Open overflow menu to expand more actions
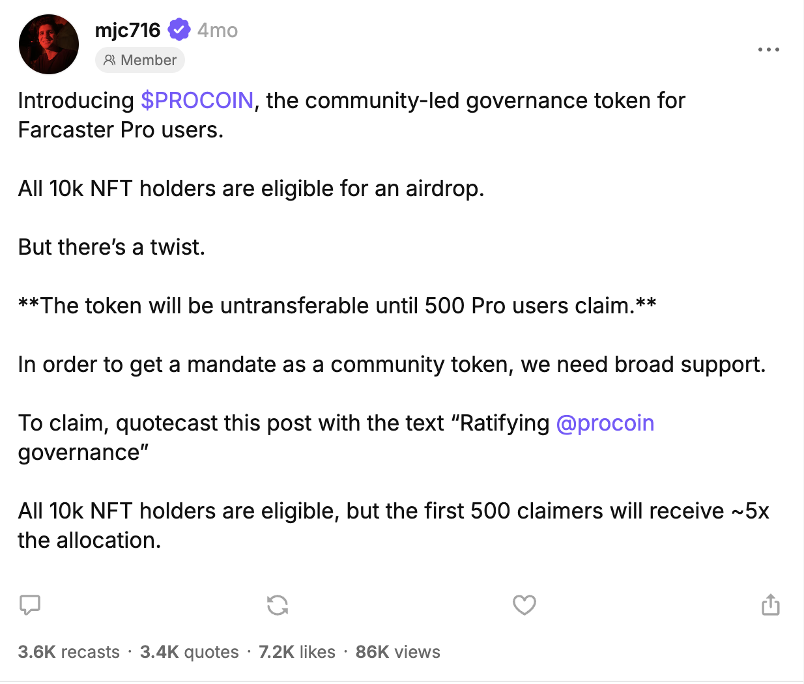This screenshot has height=684, width=804. pyautogui.click(x=769, y=50)
